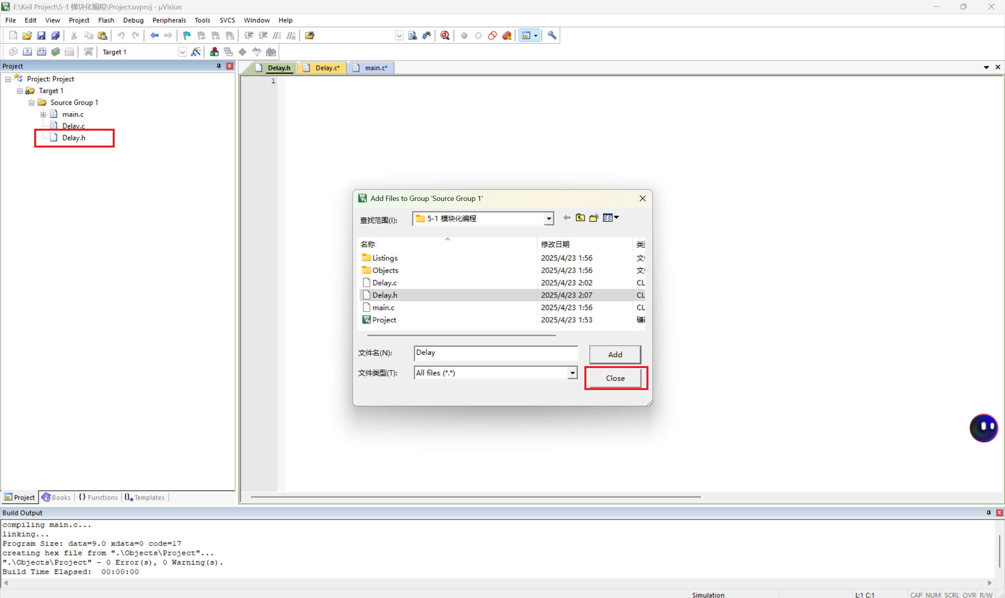
Task: Open the Target 1 dropdown
Action: pyautogui.click(x=182, y=52)
